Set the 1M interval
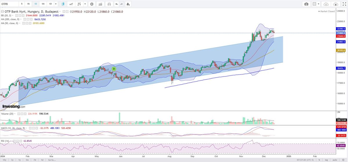This screenshot has width=348, height=162. click(x=43, y=4)
